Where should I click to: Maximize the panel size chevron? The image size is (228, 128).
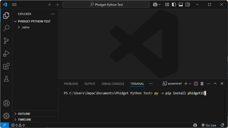[x=215, y=83]
